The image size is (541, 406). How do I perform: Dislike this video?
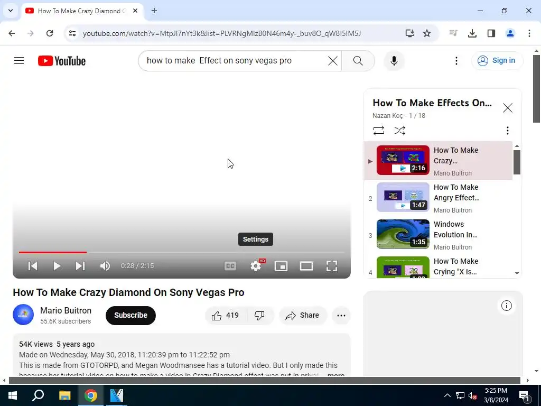[259, 315]
